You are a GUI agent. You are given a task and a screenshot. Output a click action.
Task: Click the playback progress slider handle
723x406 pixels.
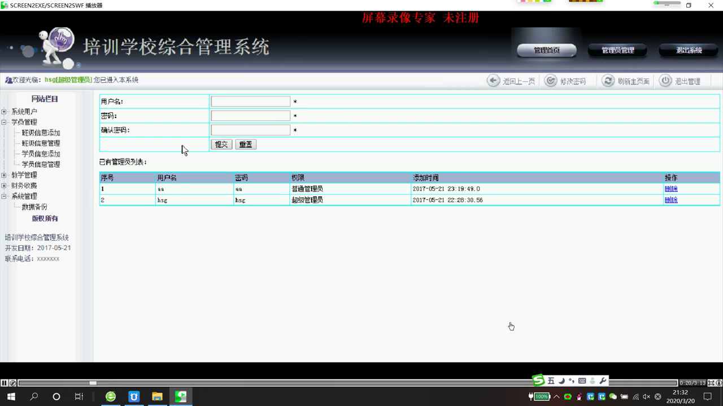93,383
